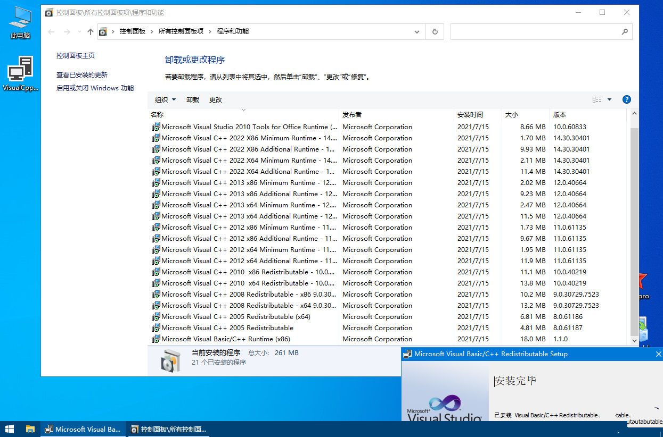Go forward using the navigation forward arrow
Viewport: 663px width, 437px height.
[67, 32]
